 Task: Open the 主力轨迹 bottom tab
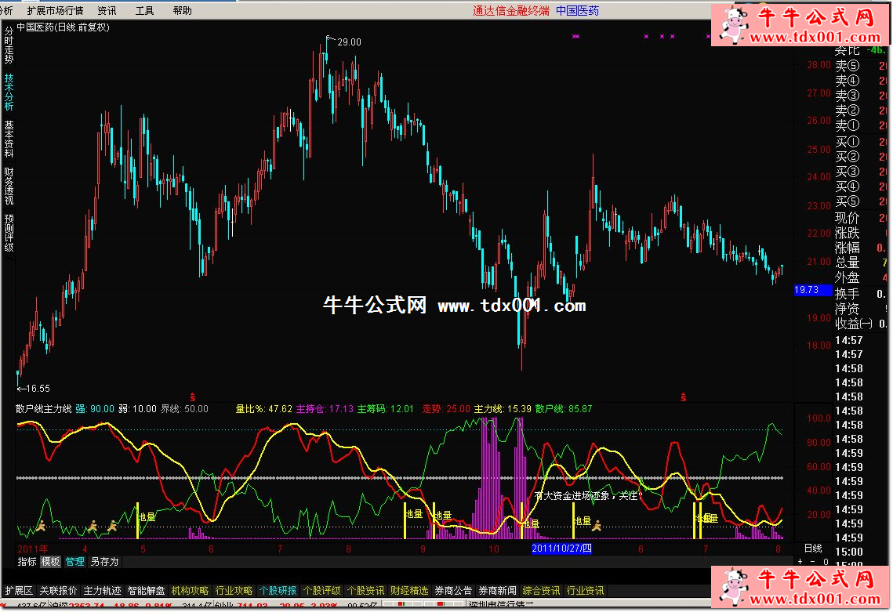pyautogui.click(x=102, y=590)
